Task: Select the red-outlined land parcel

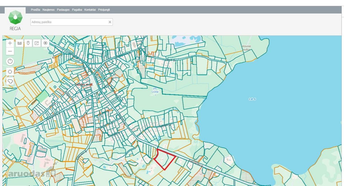Action: pos(165,159)
